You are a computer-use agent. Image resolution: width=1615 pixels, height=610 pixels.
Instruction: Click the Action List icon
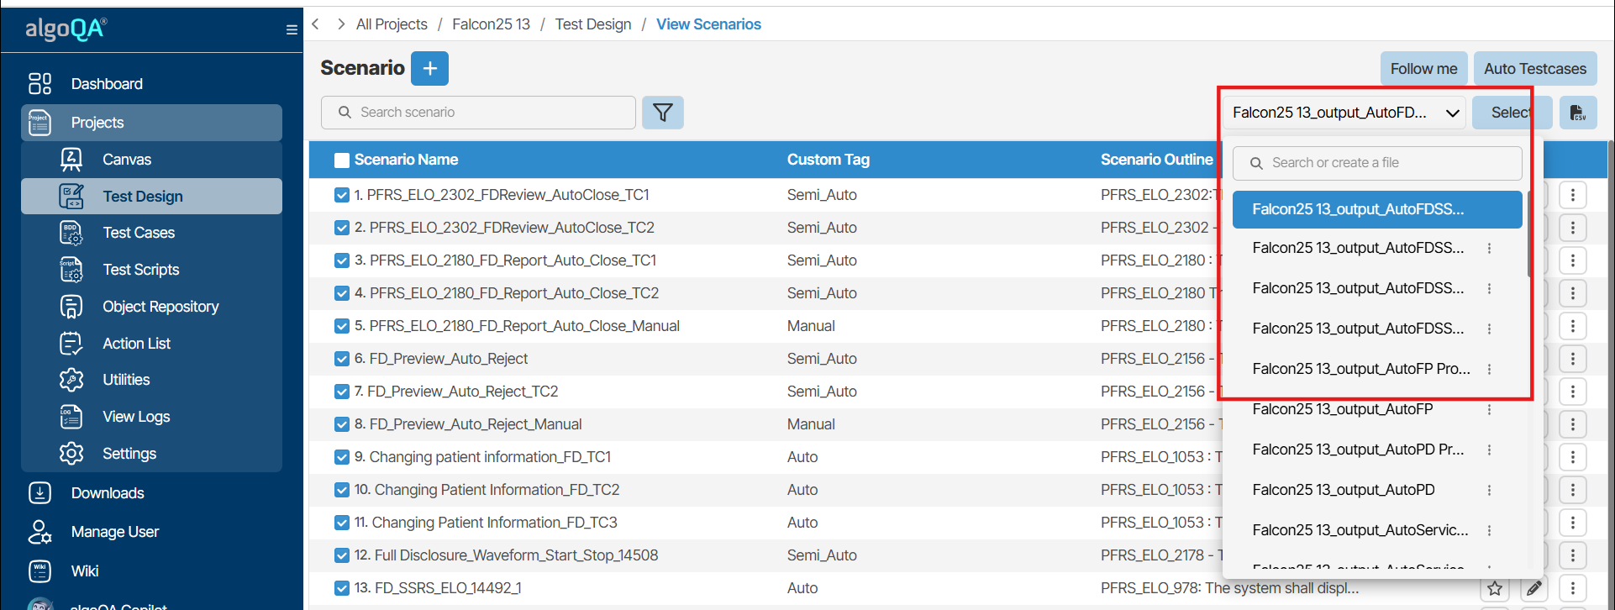tap(71, 344)
